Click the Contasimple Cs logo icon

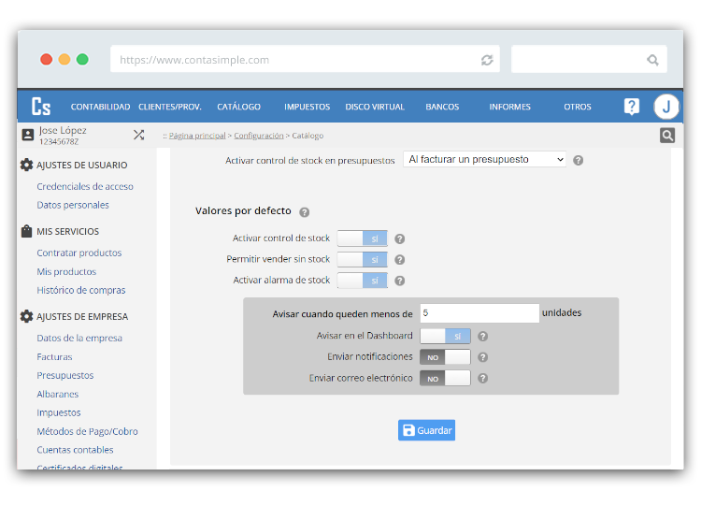(41, 107)
